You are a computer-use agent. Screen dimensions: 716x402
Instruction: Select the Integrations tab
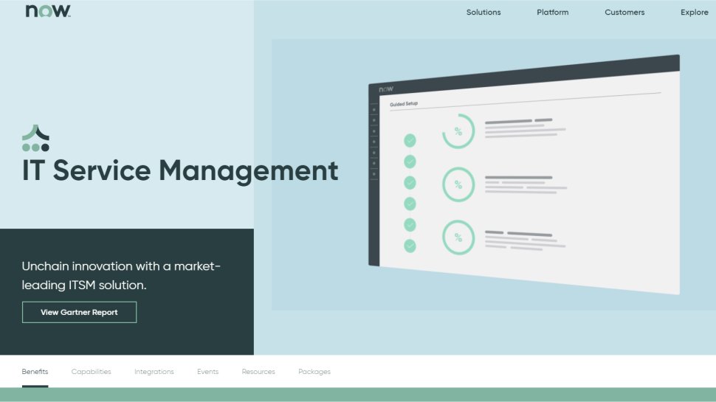coord(154,372)
